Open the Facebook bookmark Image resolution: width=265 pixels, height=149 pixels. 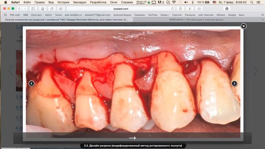coord(140,15)
